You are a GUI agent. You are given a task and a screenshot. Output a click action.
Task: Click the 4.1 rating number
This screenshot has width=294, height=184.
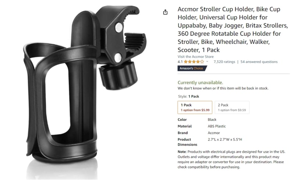180,62
